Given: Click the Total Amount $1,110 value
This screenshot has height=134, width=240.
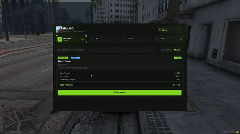Looking at the screenshot, I should click(x=176, y=85).
